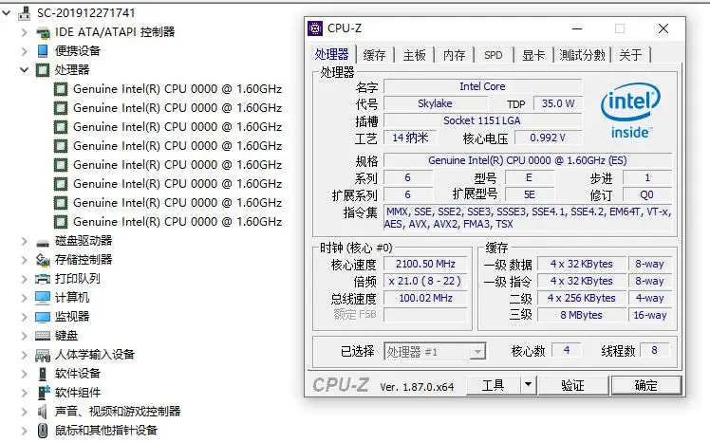Image resolution: width=710 pixels, height=442 pixels.
Task: Expand the 存储控制器 node
Action: point(25,260)
